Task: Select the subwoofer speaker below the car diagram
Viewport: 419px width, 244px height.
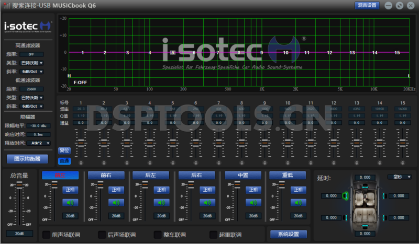Action: (365, 227)
